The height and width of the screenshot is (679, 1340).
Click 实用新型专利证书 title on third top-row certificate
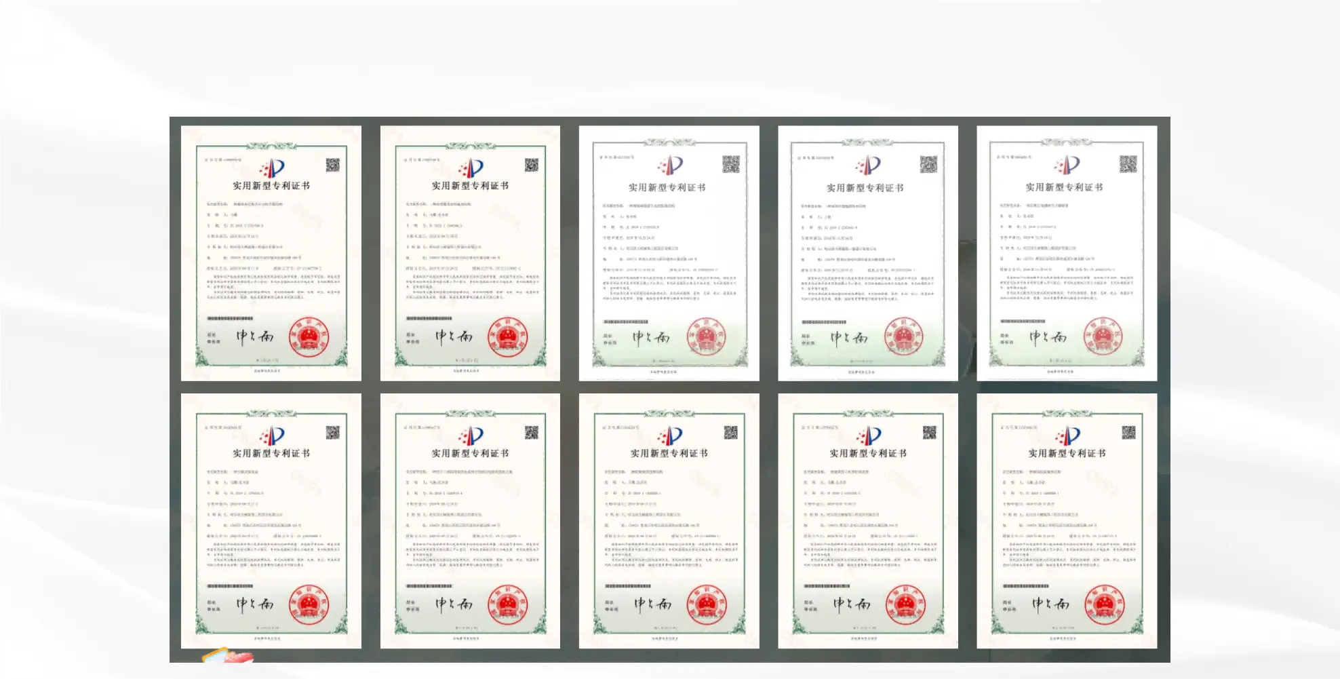667,188
